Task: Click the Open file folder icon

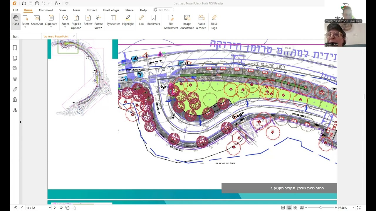Action: click(x=24, y=4)
